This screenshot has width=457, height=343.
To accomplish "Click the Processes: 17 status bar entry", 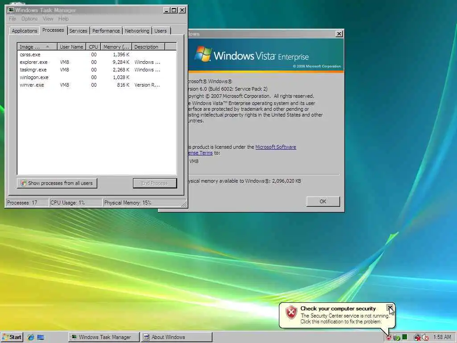I will click(27, 203).
